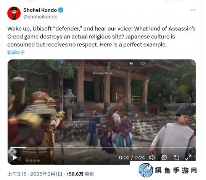Open the three-dot more options menu

193,10
